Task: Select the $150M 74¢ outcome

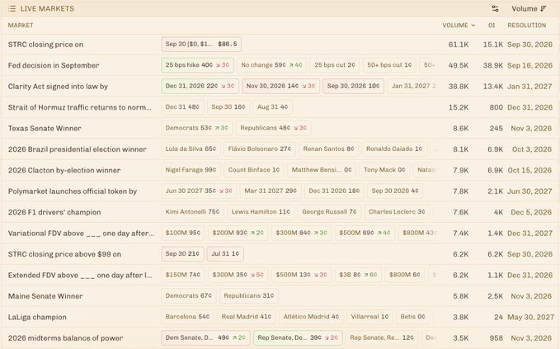Action: click(x=183, y=275)
